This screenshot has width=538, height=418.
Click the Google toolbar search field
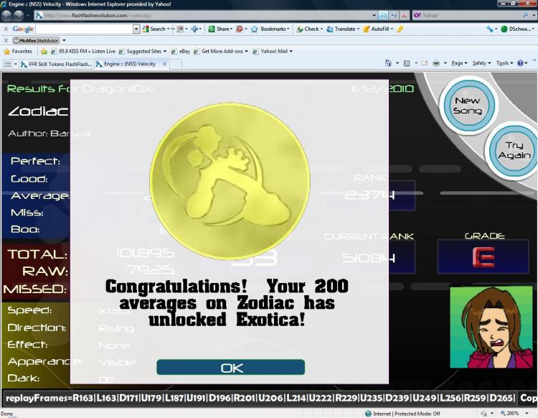pos(84,29)
